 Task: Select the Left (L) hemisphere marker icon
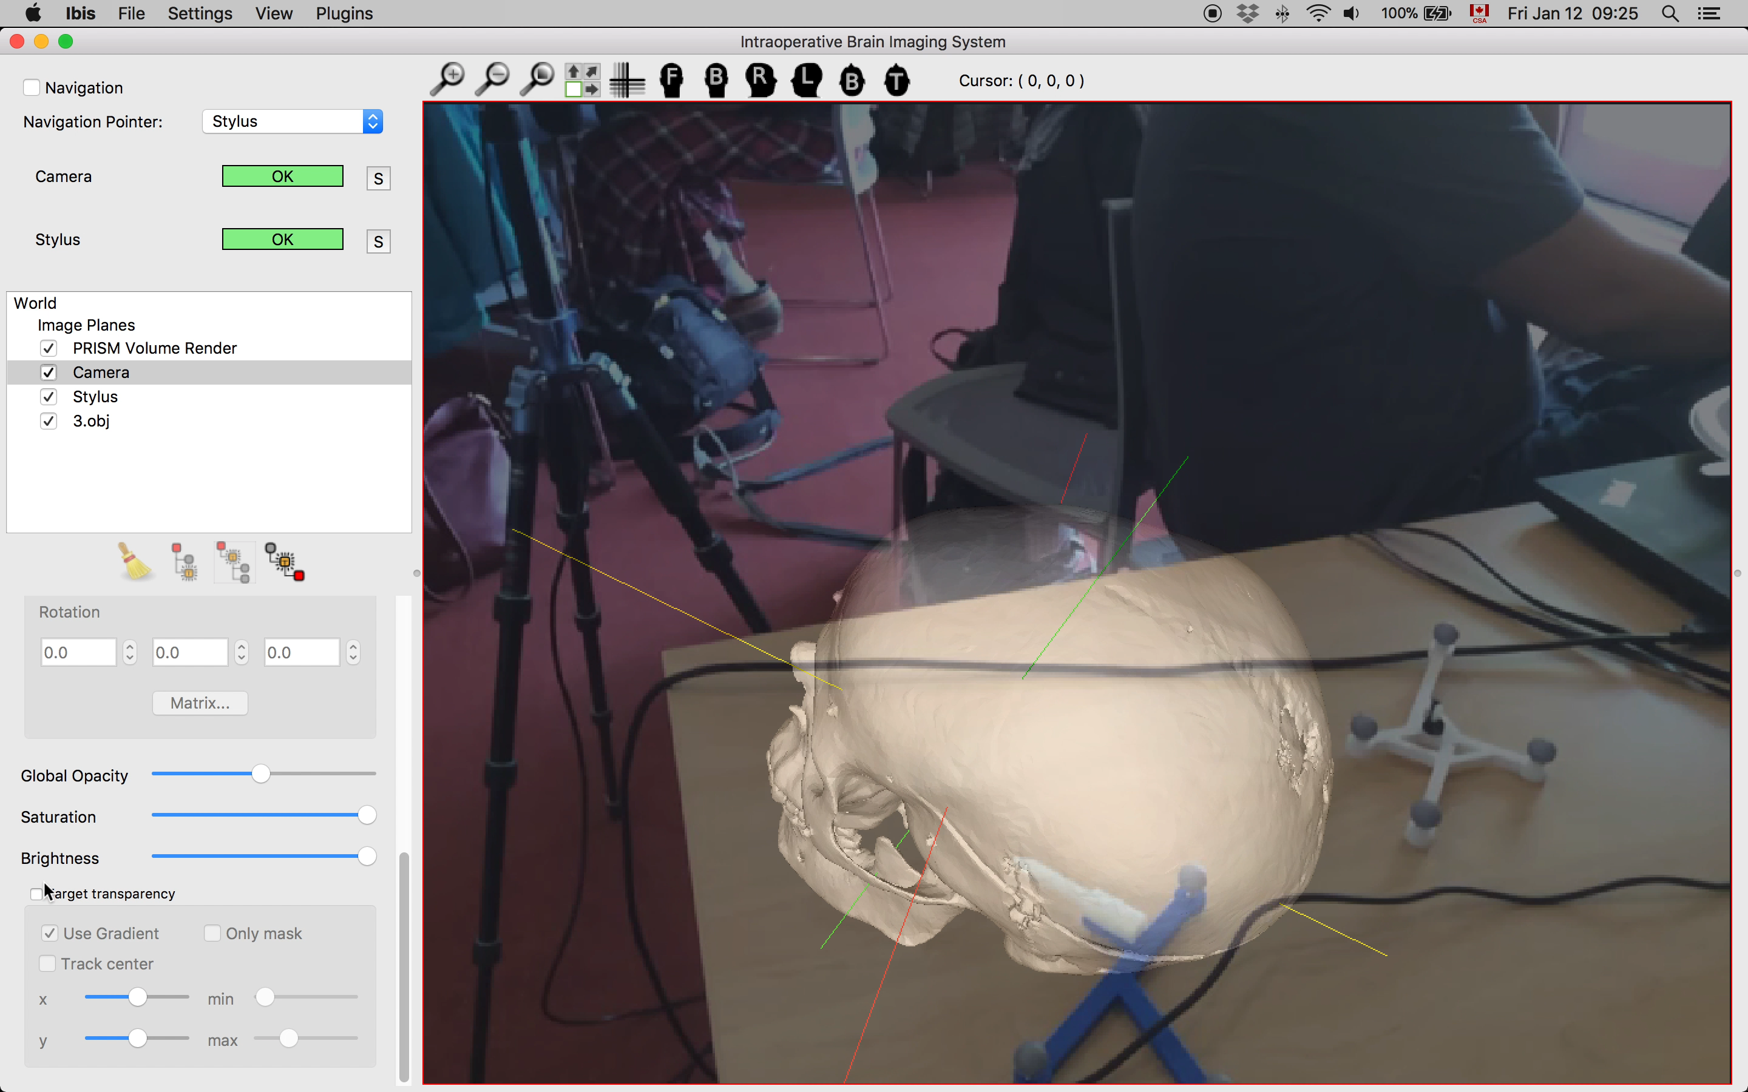click(x=807, y=79)
